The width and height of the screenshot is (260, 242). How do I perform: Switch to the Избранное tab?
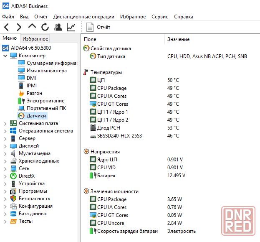tap(35, 39)
